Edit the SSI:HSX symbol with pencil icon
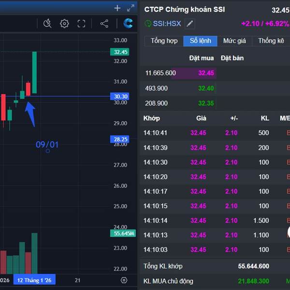290x290 pixels. [189, 24]
